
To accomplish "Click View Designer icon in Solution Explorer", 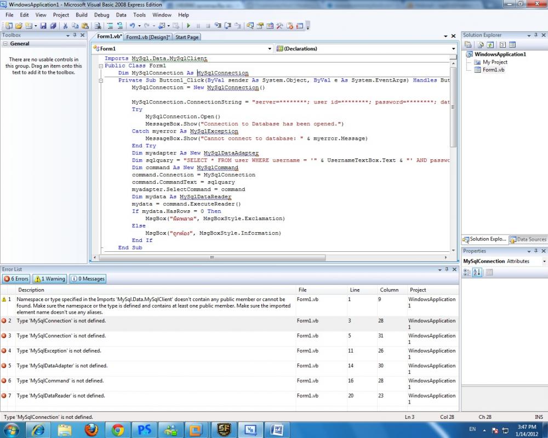I will click(512, 45).
